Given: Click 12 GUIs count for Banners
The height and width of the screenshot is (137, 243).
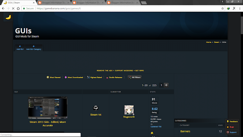Looking at the screenshot, I should pos(220,131).
